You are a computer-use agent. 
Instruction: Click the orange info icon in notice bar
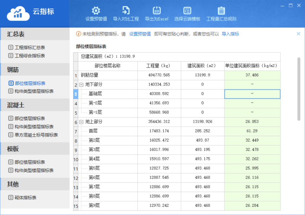pos(78,34)
